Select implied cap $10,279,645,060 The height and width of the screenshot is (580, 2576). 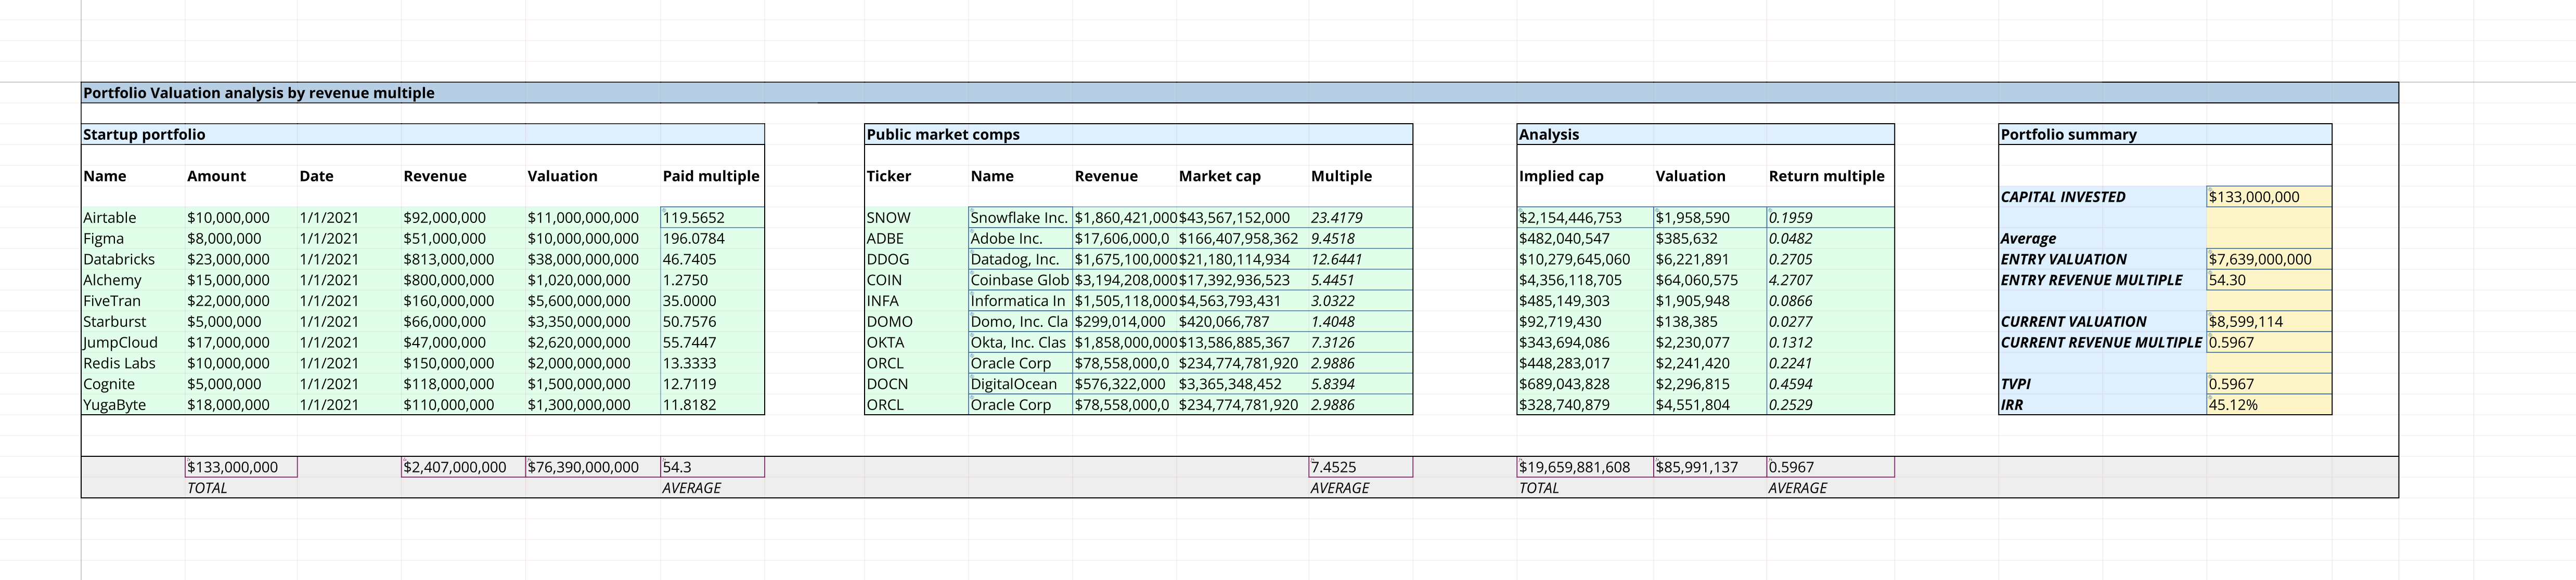1585,259
